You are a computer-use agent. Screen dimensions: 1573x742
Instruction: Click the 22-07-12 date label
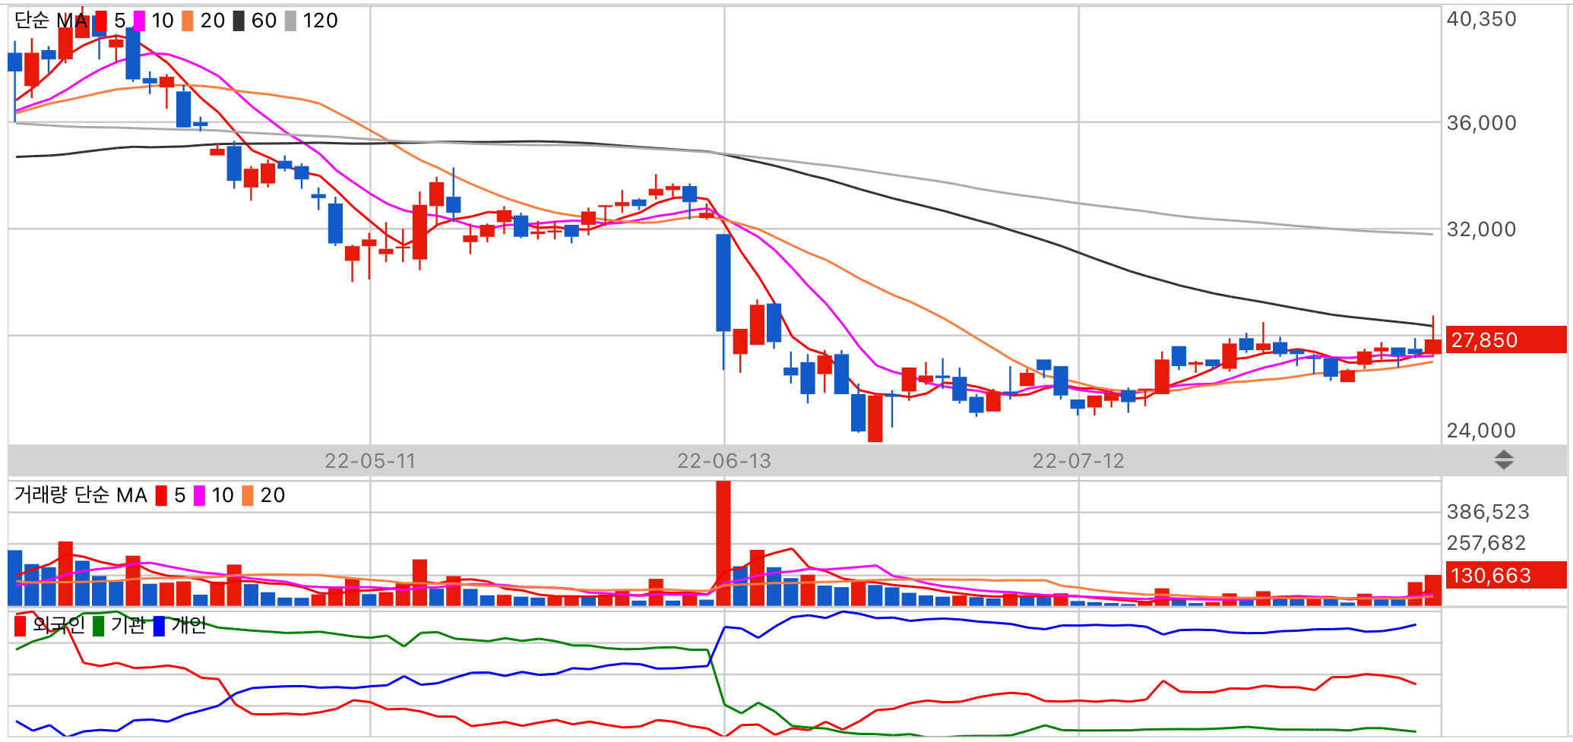click(x=1078, y=461)
